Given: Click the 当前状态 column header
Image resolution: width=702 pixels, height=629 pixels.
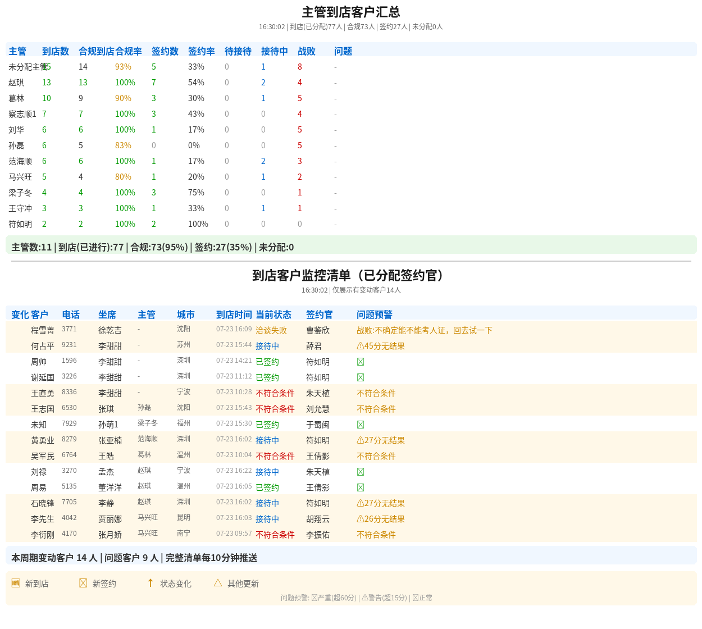Looking at the screenshot, I should point(273,314).
